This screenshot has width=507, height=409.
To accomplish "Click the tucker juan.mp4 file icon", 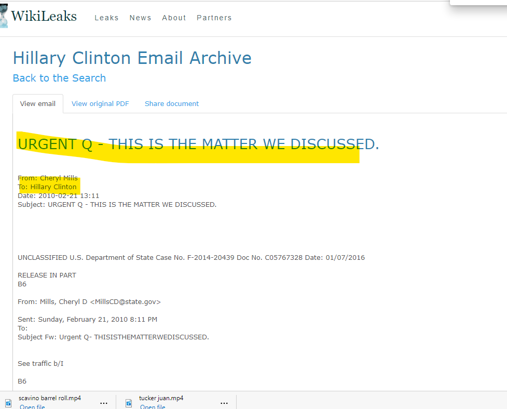I will (129, 403).
